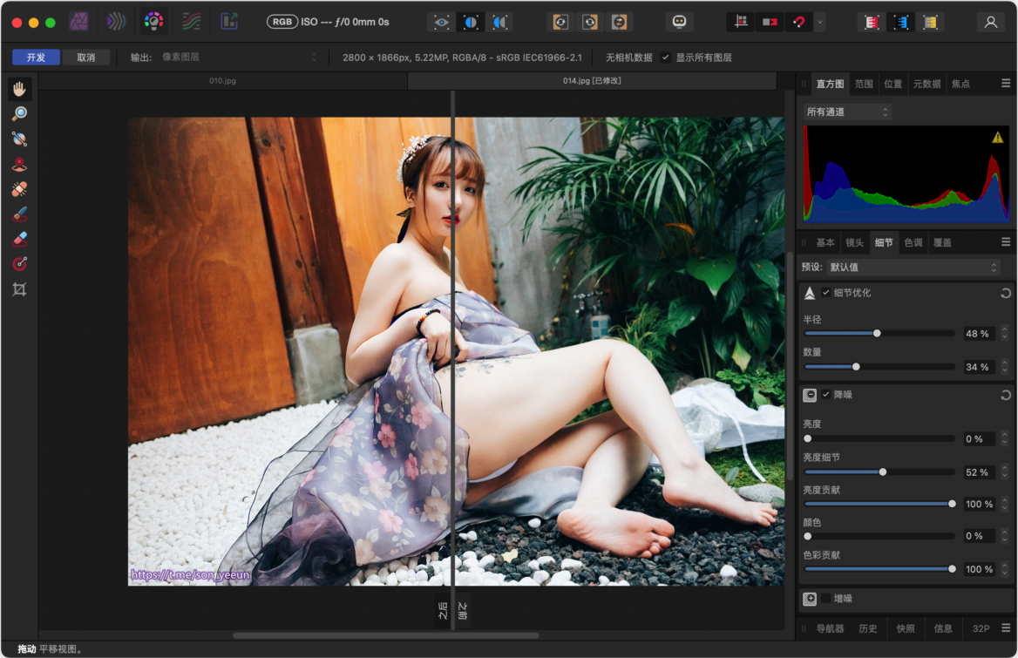Select the hand View tool

click(x=19, y=89)
